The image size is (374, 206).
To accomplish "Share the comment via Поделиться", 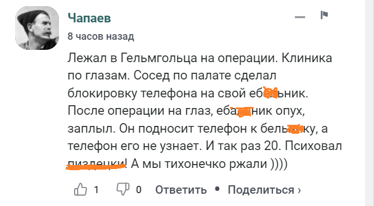I will 261,190.
